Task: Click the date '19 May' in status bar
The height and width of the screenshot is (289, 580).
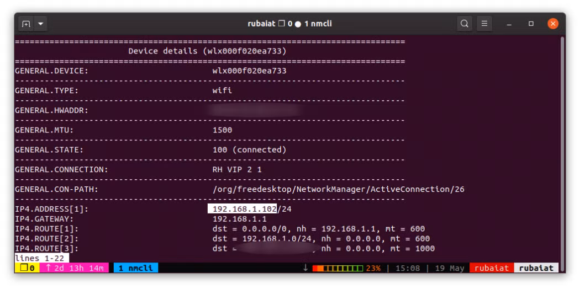Action: [x=450, y=268]
